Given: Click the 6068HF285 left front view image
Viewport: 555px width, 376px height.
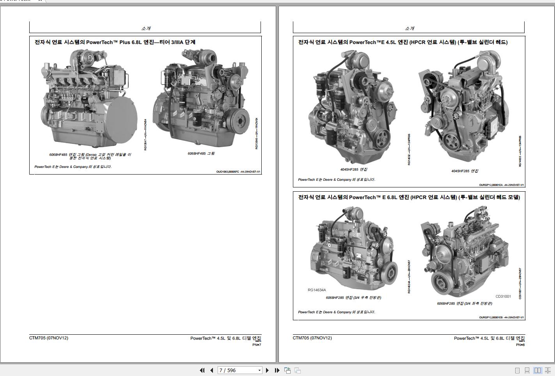Looking at the screenshot, I should pyautogui.click(x=465, y=251).
